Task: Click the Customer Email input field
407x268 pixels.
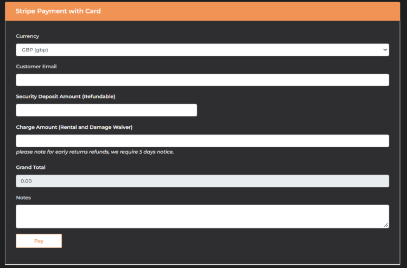Action: coord(202,80)
